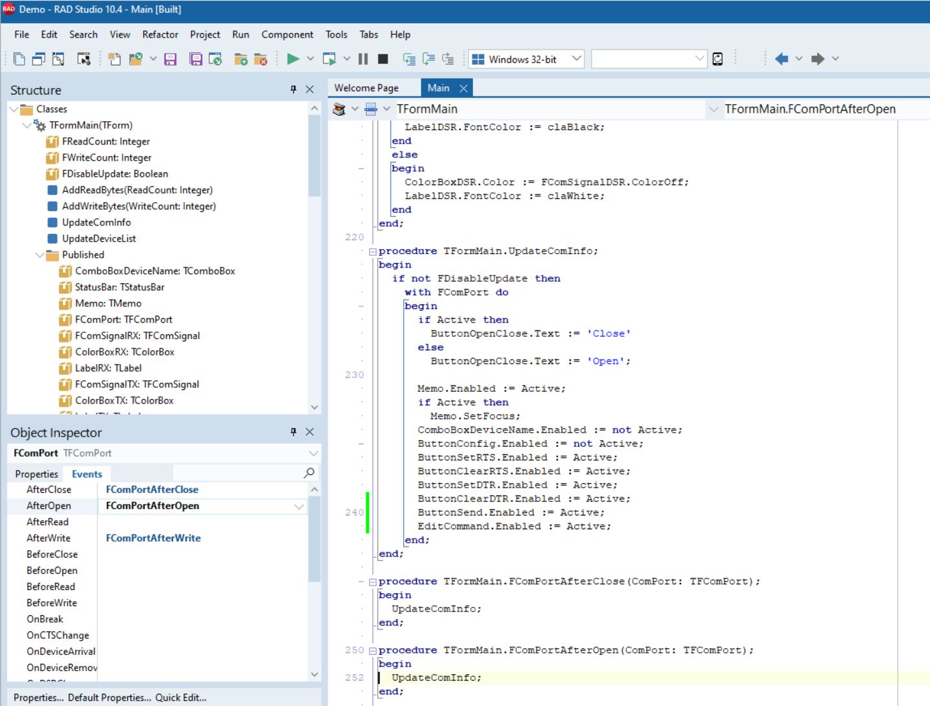Click the Open Project toolbar icon
This screenshot has height=706, width=930.
click(x=215, y=59)
